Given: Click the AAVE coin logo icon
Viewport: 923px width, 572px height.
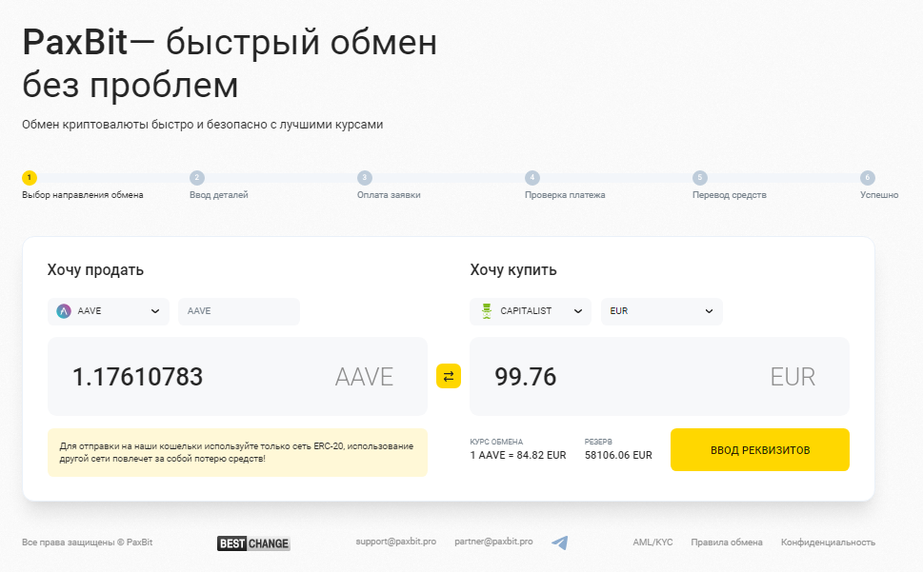Looking at the screenshot, I should 64,311.
